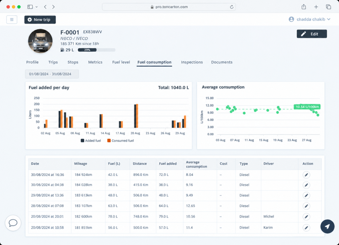This screenshot has width=339, height=245.
Task: Click the chat bubble support icon
Action: click(13, 223)
